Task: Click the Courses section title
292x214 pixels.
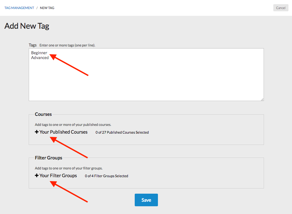Action: (43, 114)
